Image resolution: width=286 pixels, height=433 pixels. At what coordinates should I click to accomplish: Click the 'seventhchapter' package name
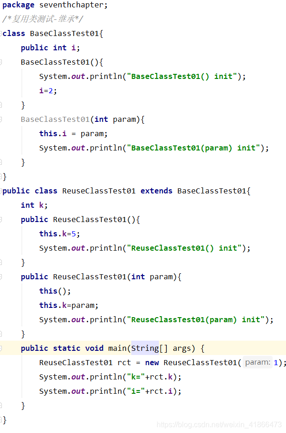[71, 5]
